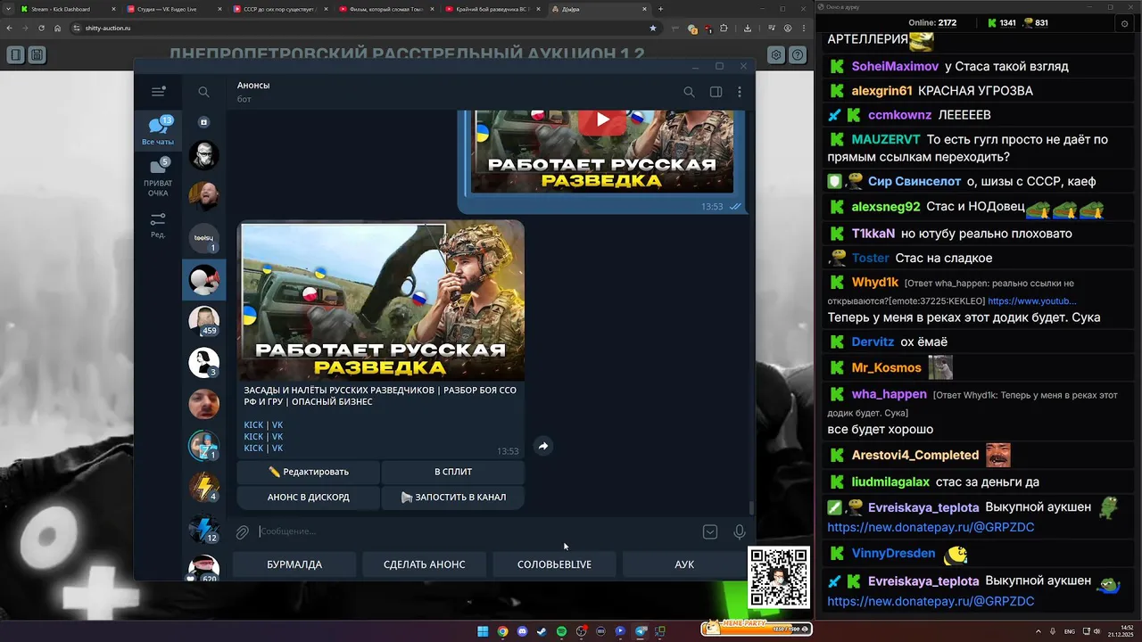Open the stormtrooper avatar chat
This screenshot has height=642, width=1142.
pos(204,156)
